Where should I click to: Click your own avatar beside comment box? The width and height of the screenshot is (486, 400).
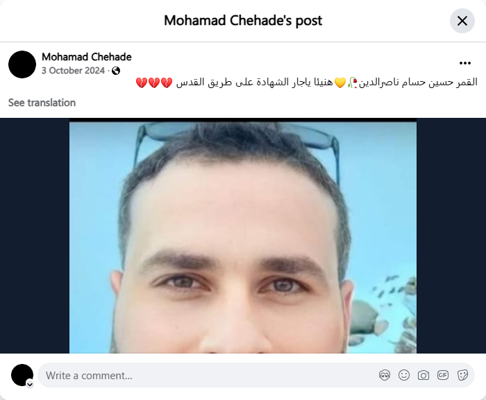(22, 375)
